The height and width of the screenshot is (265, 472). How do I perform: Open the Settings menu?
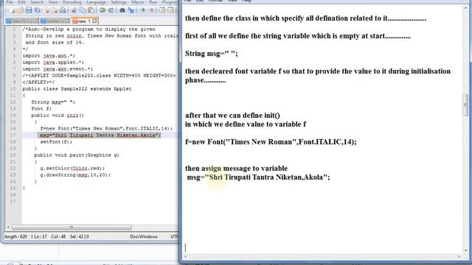(118, 2)
